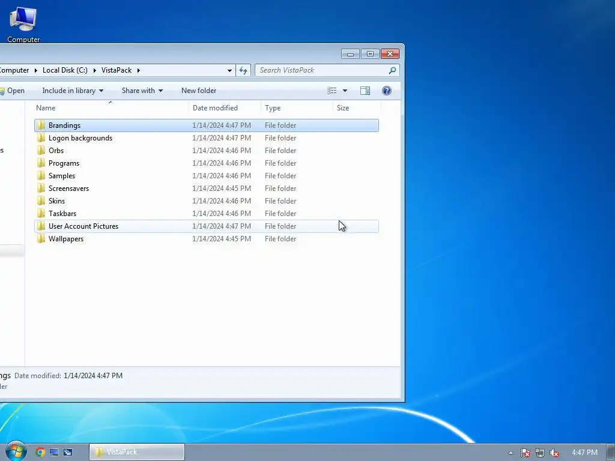Open the clock showing 4:47 PM
The height and width of the screenshot is (461, 615).
[x=584, y=453]
